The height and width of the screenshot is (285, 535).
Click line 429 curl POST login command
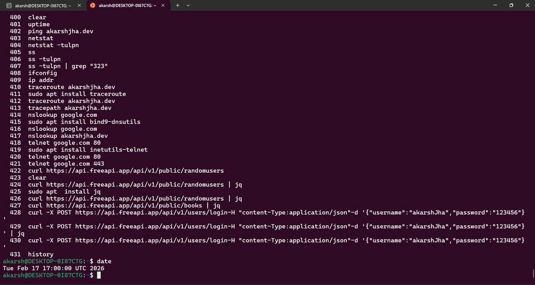point(267,226)
